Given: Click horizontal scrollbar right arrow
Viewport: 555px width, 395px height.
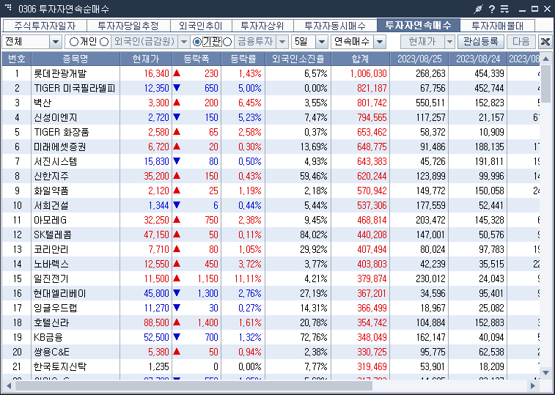Looking at the screenshot, I should coord(533,385).
